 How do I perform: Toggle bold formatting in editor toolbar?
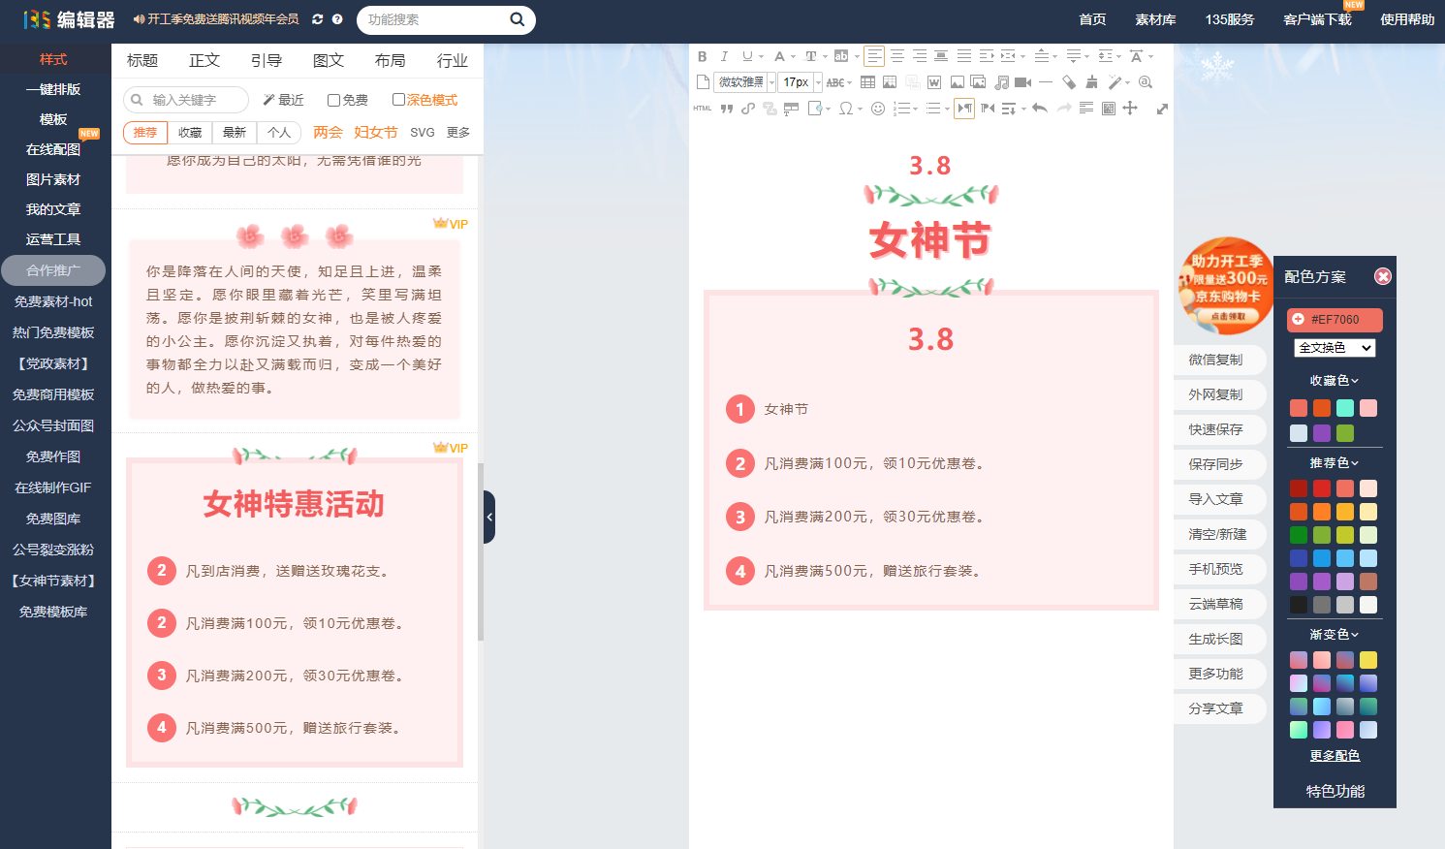(x=703, y=56)
